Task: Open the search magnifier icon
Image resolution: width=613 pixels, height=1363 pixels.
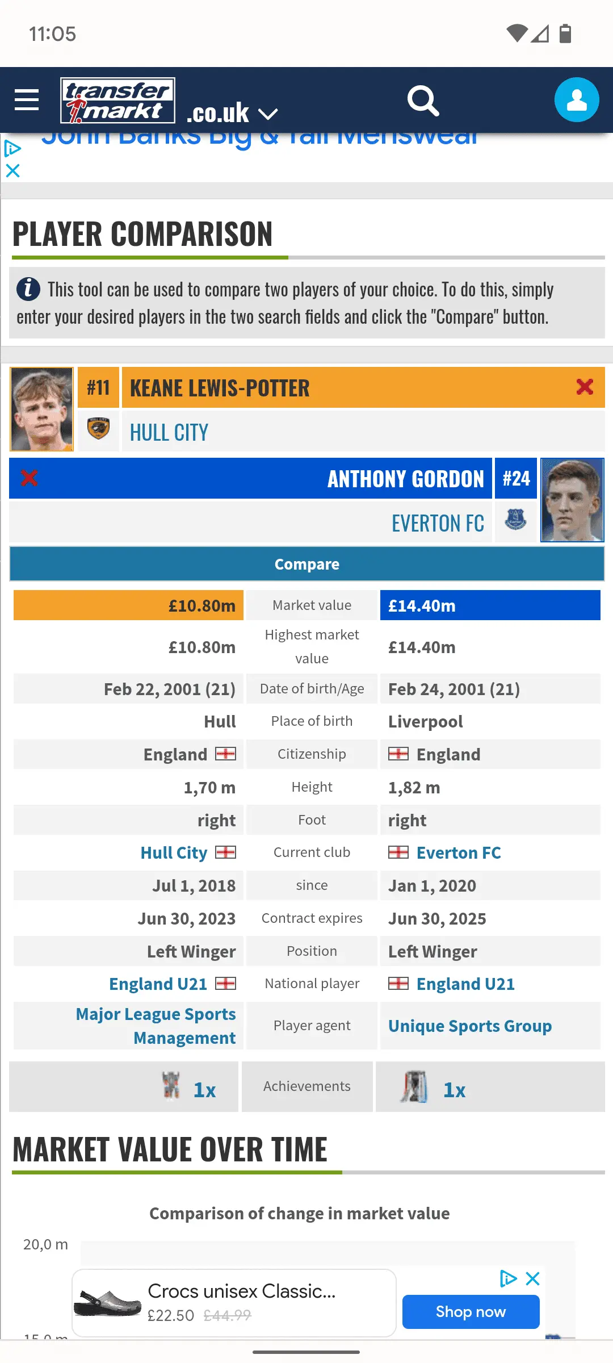Action: (x=423, y=101)
